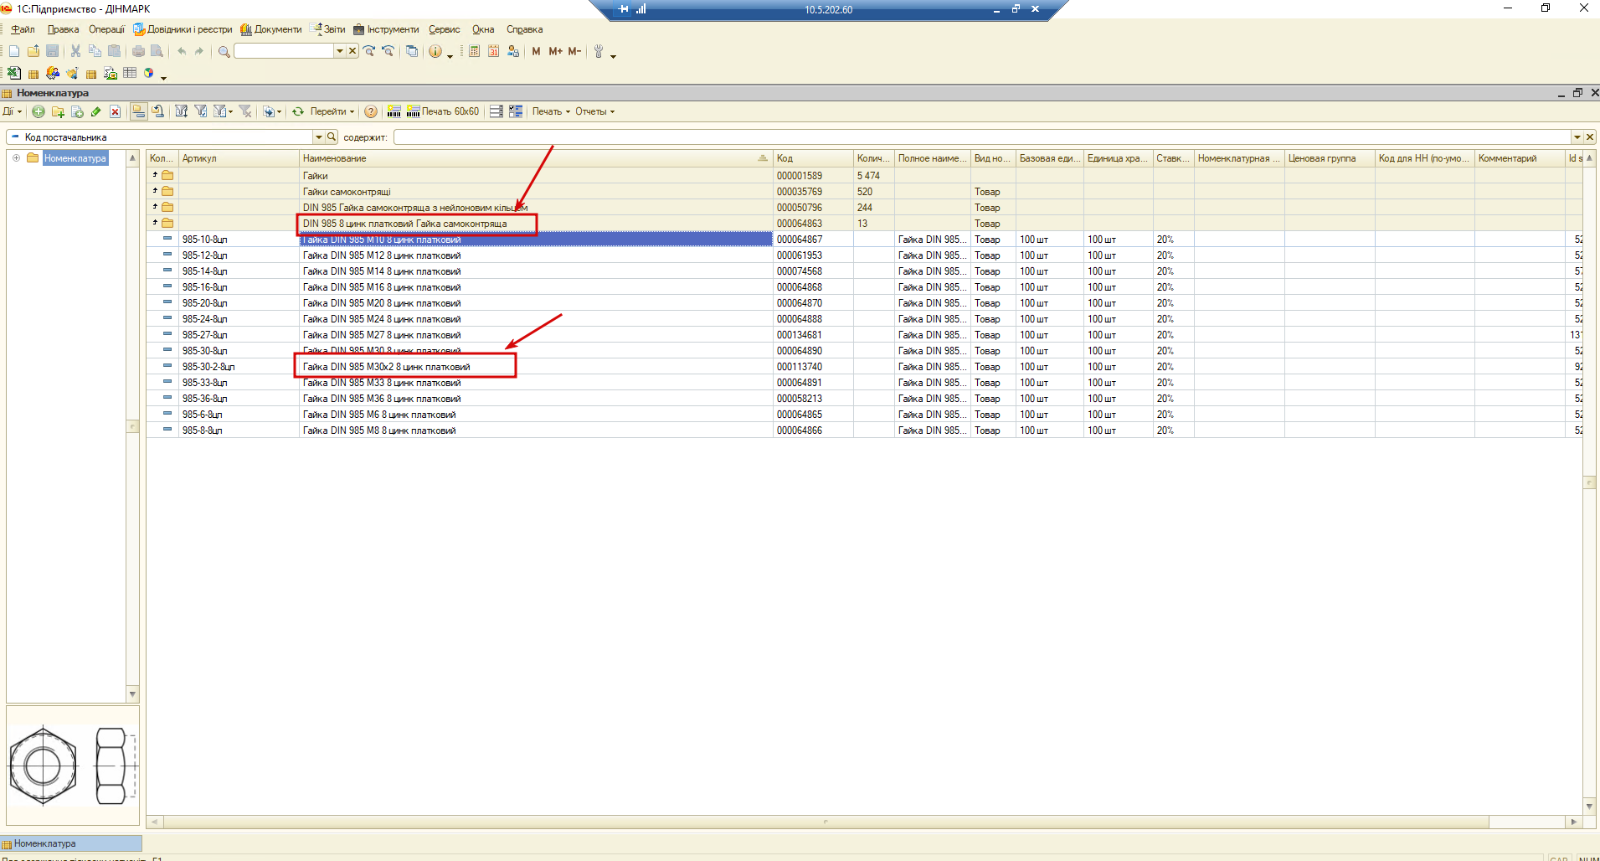
Task: Click the Печать 60x60 button
Action: [443, 111]
